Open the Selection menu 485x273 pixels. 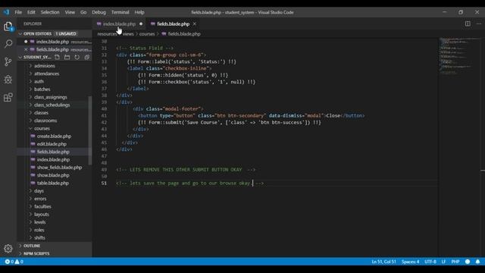(x=50, y=12)
